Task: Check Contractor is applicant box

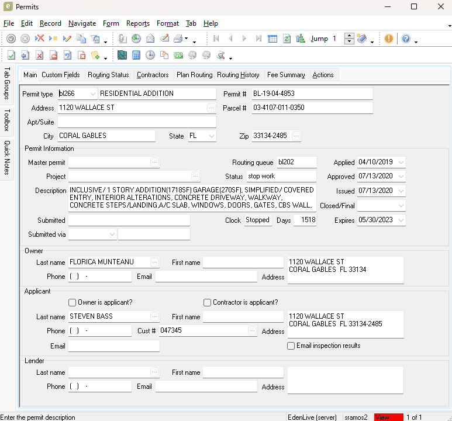Action: (207, 302)
